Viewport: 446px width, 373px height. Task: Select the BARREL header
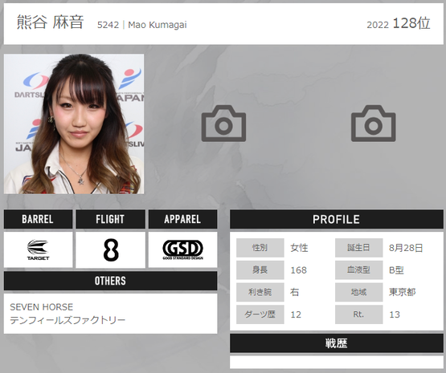pos(38,219)
